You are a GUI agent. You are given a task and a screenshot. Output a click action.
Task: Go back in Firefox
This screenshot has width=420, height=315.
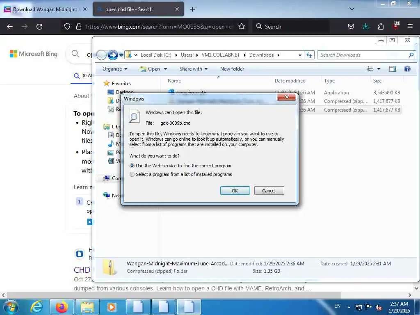10,27
